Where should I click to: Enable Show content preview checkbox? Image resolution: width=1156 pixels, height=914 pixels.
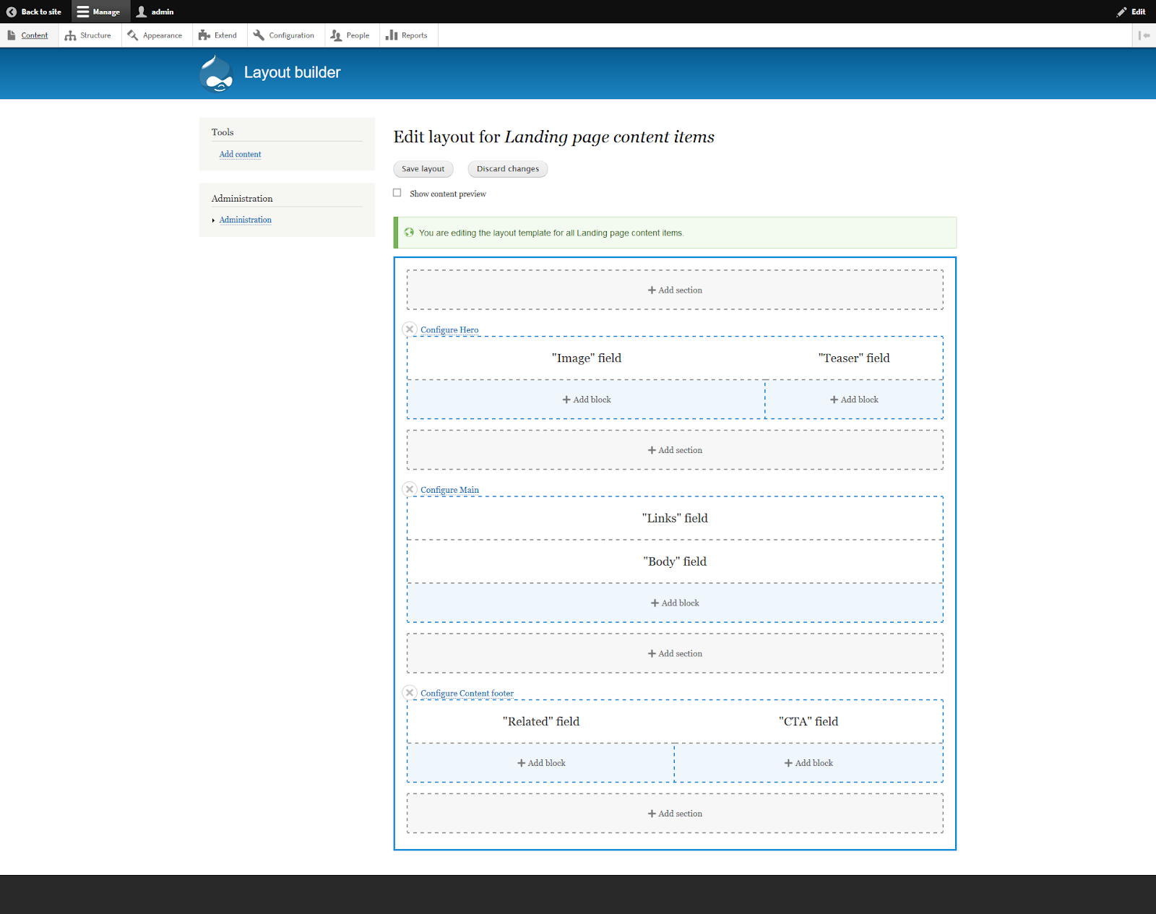pos(397,193)
